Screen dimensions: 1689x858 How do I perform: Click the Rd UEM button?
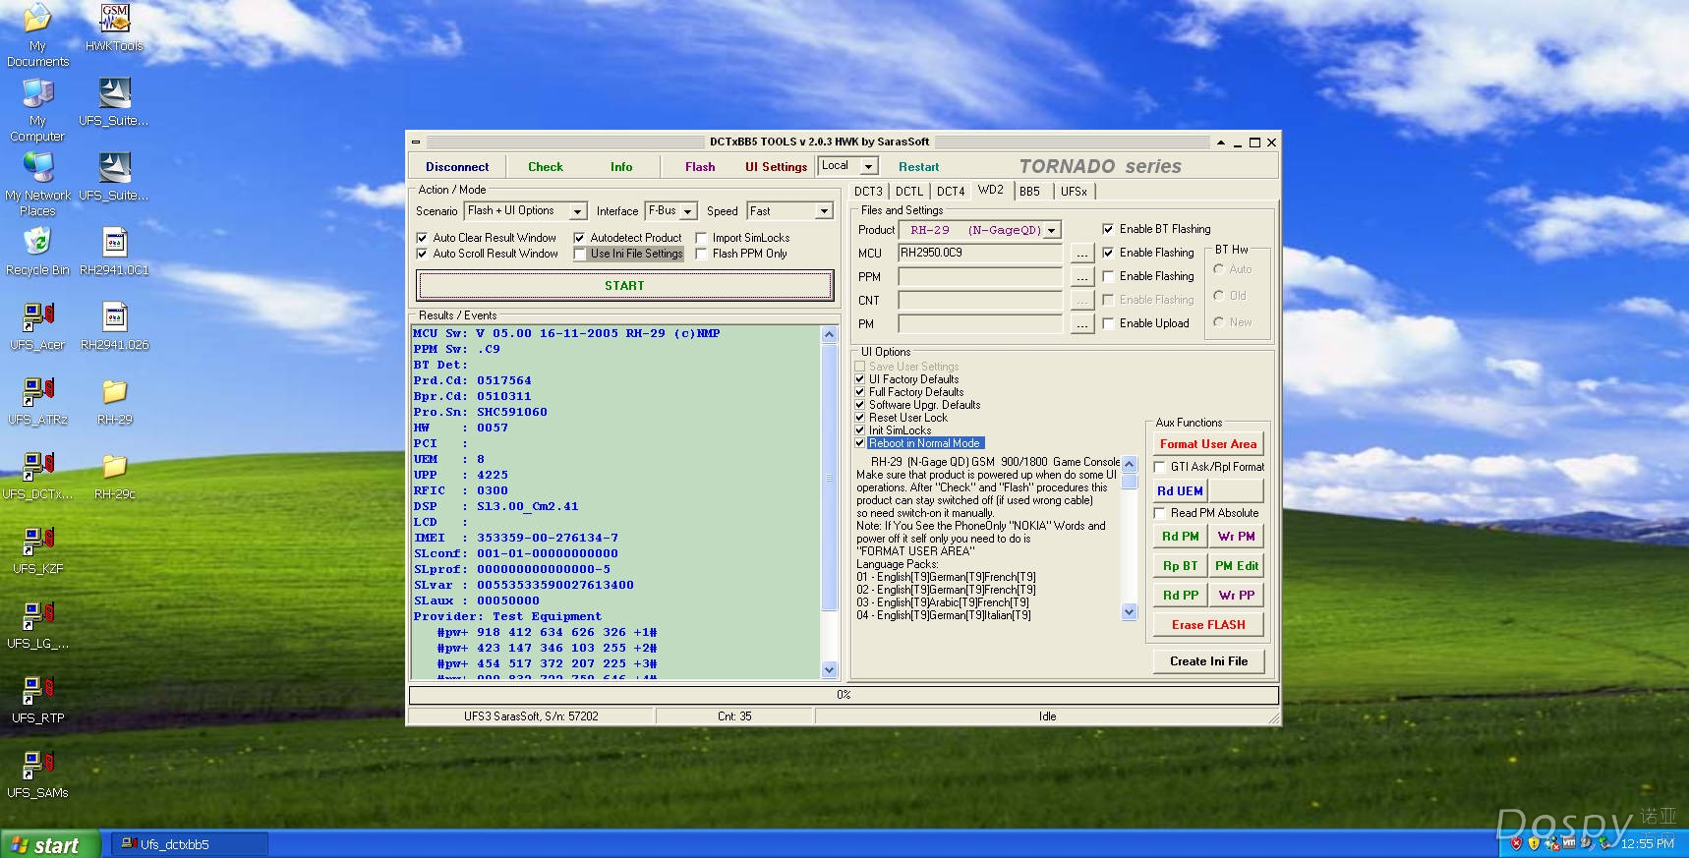1180,491
